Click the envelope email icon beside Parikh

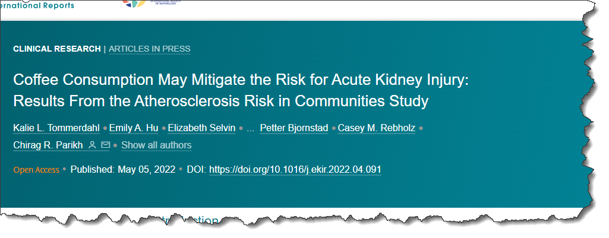coord(105,145)
